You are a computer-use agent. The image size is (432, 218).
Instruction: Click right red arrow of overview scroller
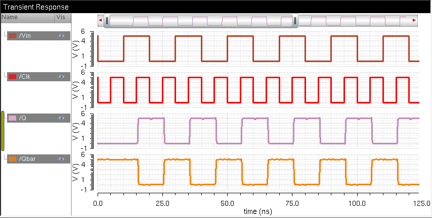coord(414,20)
